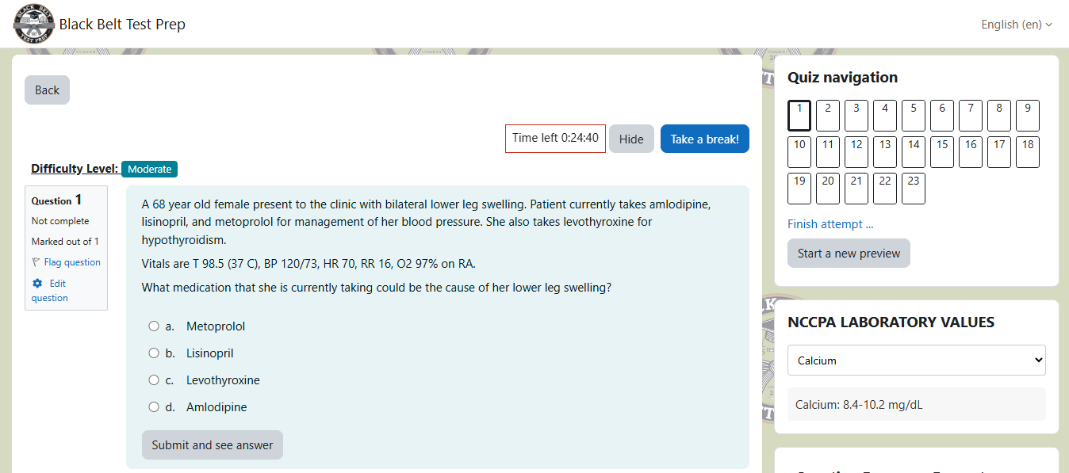Viewport: 1069px width, 473px height.
Task: Click the gear icon for Edit question
Action: 36,283
